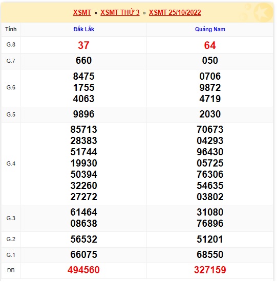Select Đắk Lắk G.7 number 660
Screen dimensions: 277x284
click(83, 60)
